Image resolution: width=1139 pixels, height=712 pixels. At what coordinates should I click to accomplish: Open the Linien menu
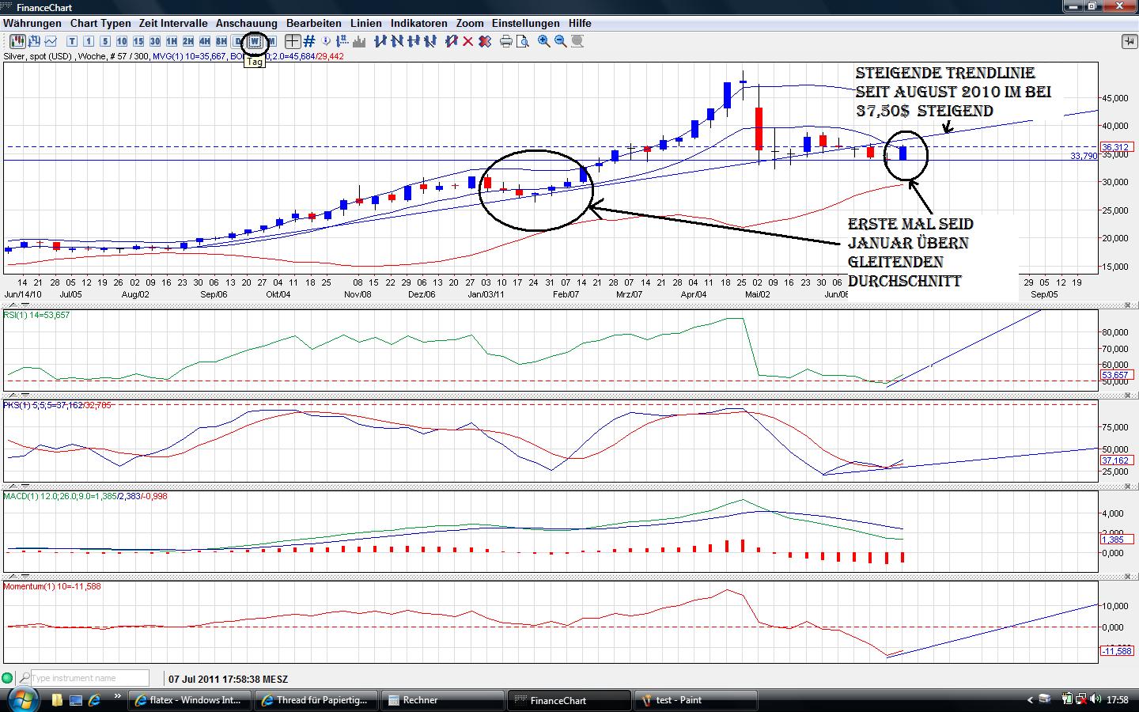(x=366, y=23)
